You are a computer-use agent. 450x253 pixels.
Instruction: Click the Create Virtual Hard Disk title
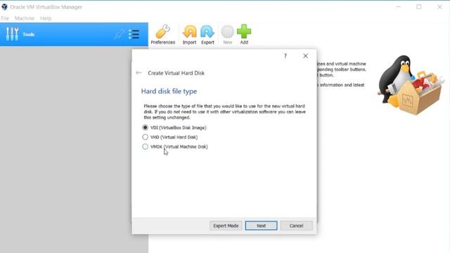pyautogui.click(x=176, y=73)
